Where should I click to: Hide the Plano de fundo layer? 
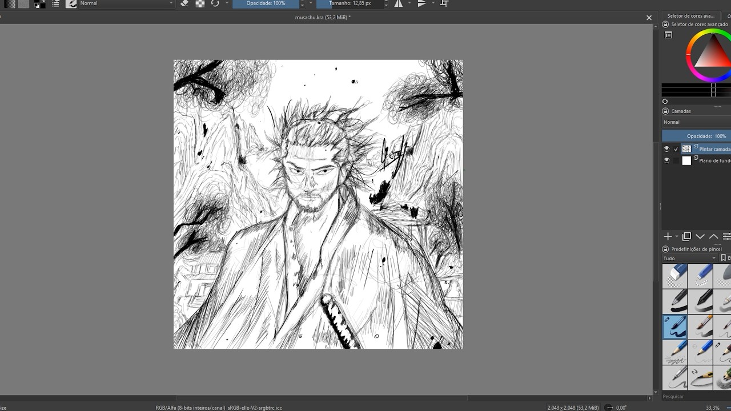point(666,161)
